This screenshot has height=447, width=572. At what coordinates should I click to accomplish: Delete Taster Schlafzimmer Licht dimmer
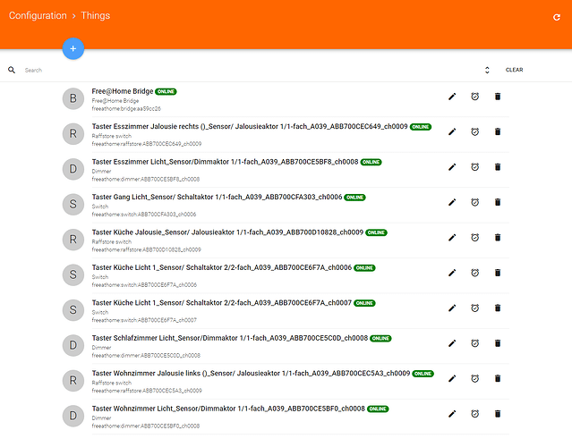point(498,343)
